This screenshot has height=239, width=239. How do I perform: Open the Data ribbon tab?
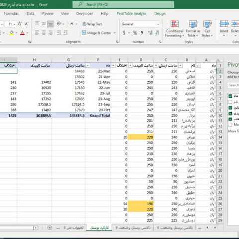coord(30,13)
